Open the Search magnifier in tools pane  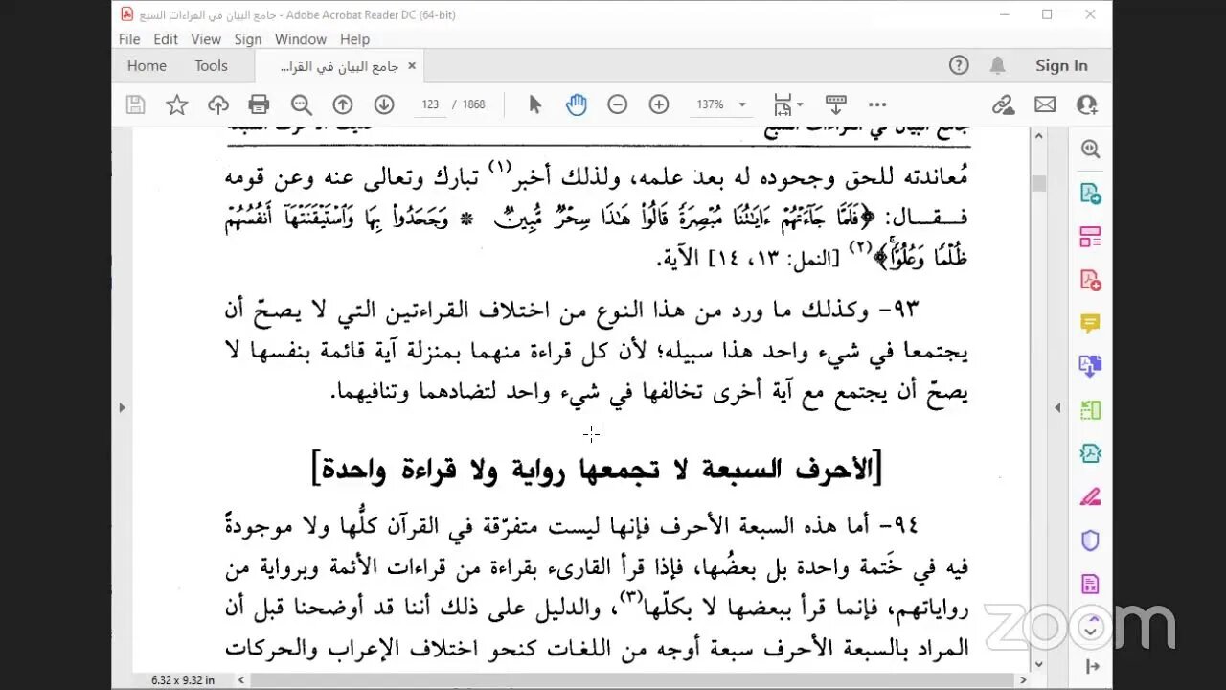[x=1090, y=149]
